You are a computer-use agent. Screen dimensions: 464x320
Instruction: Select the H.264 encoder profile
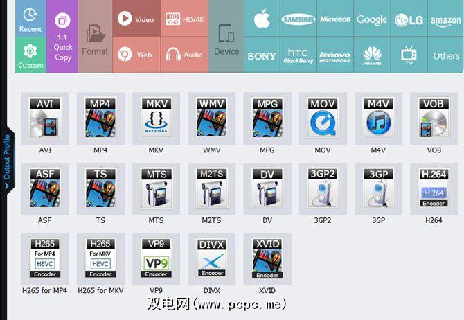tap(434, 188)
